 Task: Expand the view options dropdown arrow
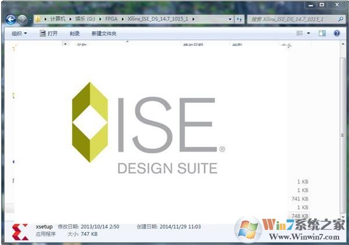(308, 34)
